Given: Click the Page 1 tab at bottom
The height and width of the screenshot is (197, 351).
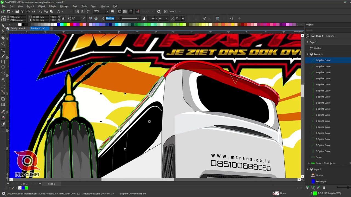Looking at the screenshot, I should 52,184.
